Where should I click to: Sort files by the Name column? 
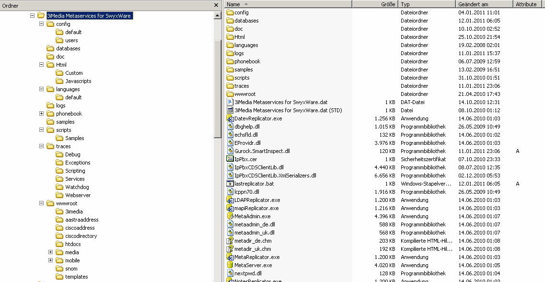click(x=288, y=4)
